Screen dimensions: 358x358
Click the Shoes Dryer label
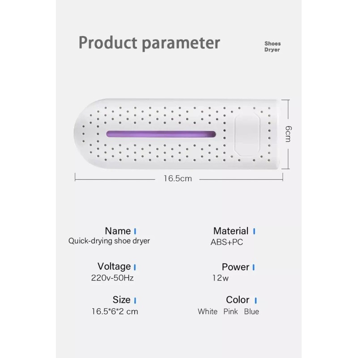(272, 47)
